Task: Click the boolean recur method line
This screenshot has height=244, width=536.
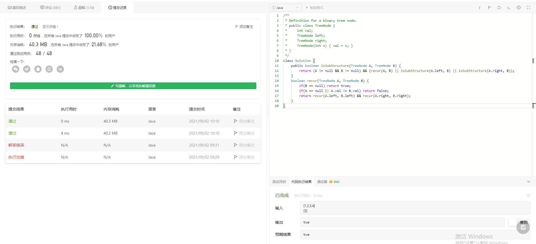Action: [x=330, y=81]
